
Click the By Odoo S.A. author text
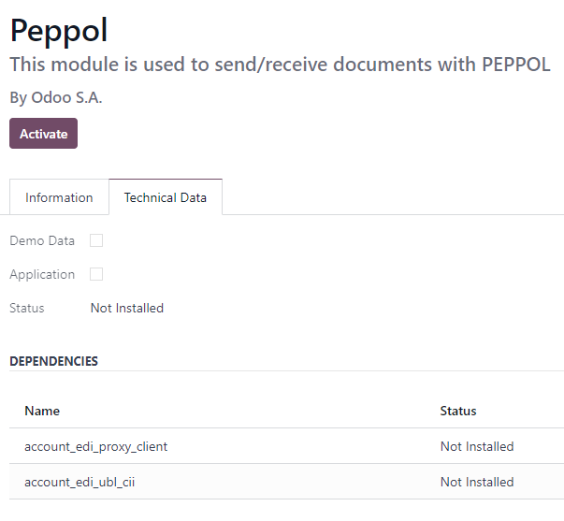pyautogui.click(x=56, y=97)
